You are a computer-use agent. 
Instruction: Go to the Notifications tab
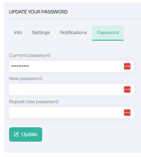coord(73,33)
